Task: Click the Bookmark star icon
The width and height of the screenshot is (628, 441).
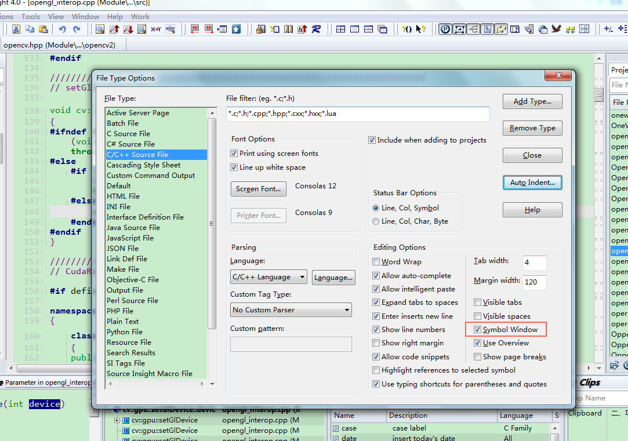Action: (237, 29)
